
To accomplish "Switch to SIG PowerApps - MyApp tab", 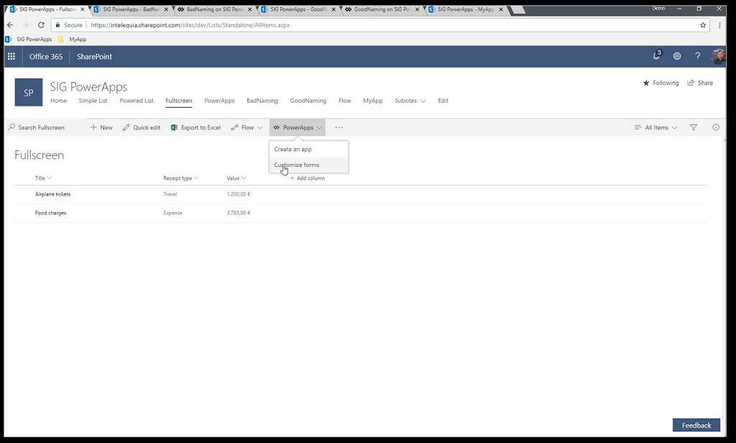I will pos(465,9).
